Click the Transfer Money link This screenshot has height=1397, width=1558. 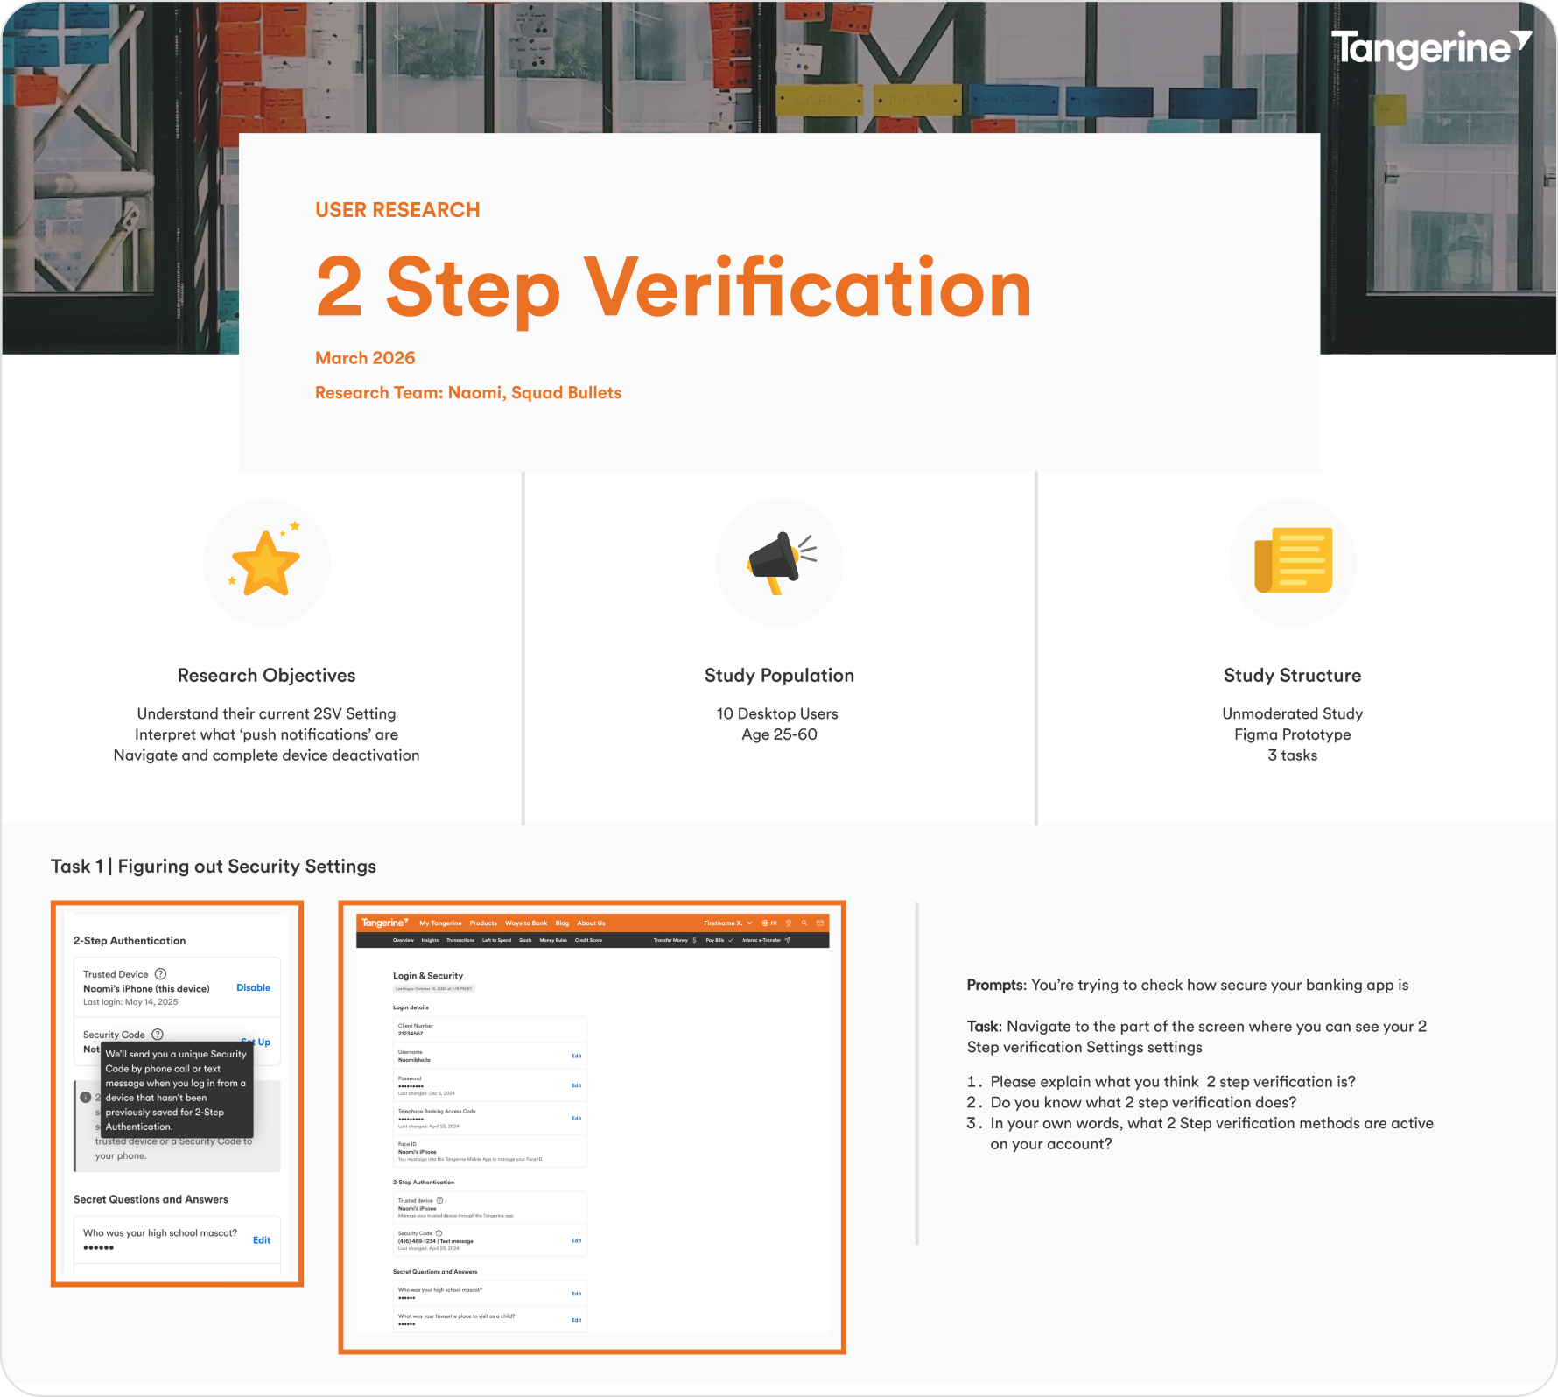click(x=670, y=940)
